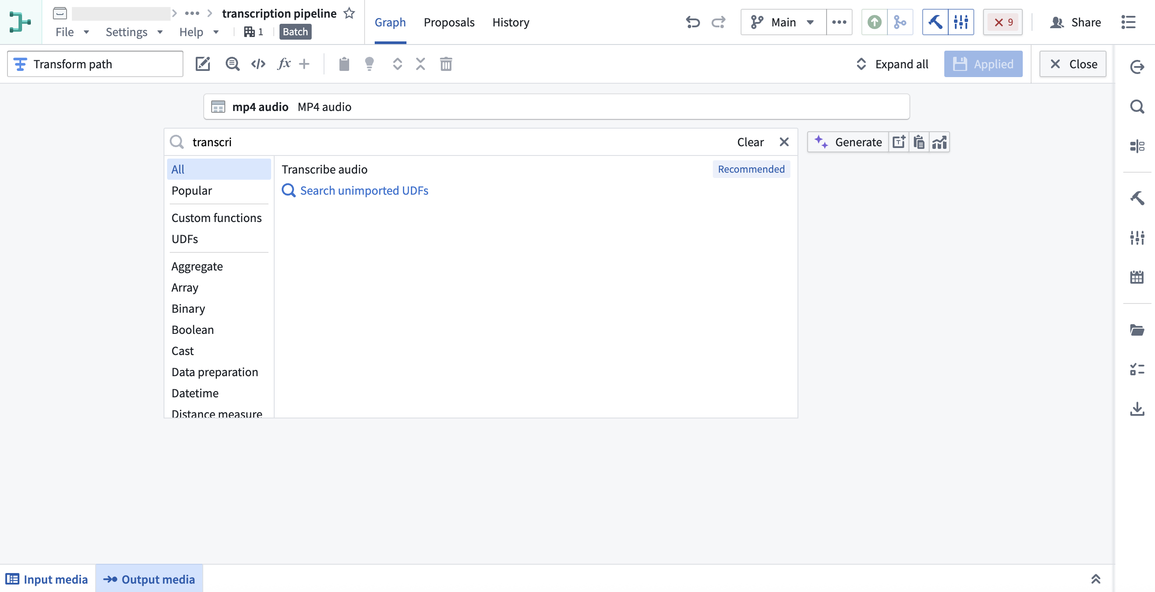The image size is (1155, 592).
Task: Switch to the History tab
Action: point(510,22)
